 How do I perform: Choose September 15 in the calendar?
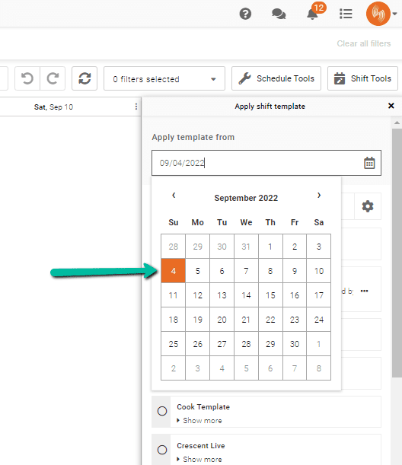[270, 295]
